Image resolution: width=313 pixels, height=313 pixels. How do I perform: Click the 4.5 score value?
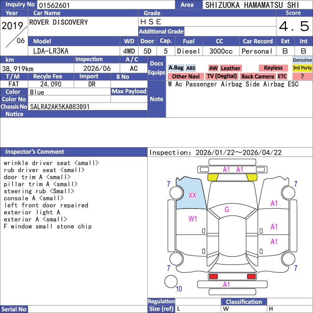coord(294,27)
